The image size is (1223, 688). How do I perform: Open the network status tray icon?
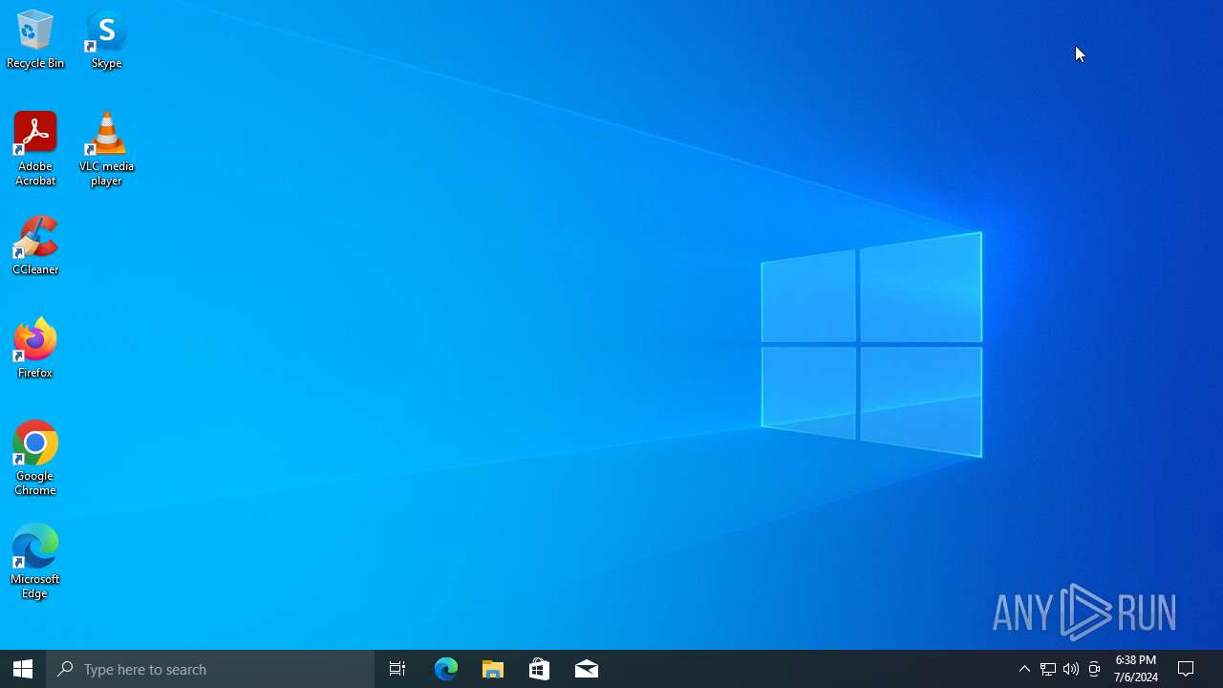[1048, 669]
